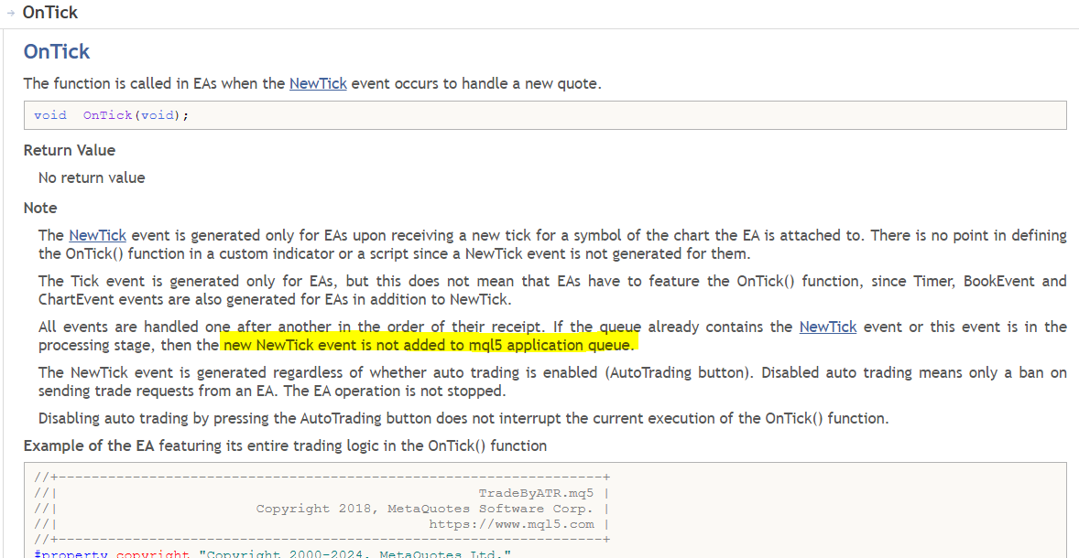Click the yellow highlighted NewTick queue sentence

(x=428, y=345)
